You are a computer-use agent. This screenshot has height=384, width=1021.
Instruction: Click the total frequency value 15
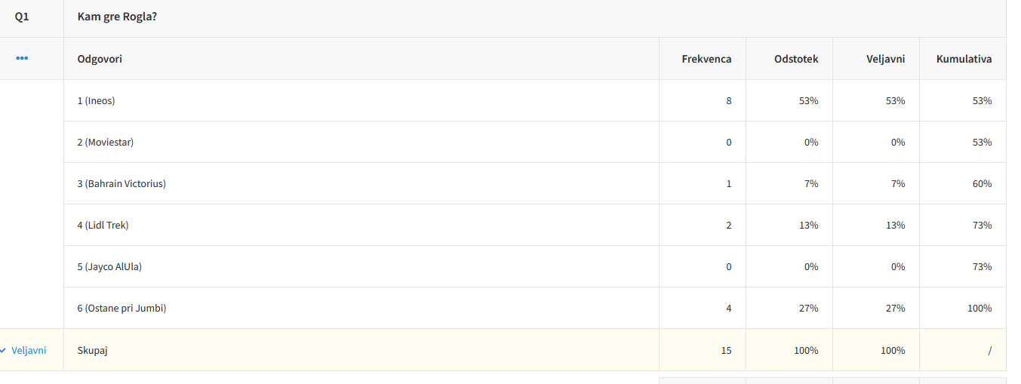tap(726, 351)
